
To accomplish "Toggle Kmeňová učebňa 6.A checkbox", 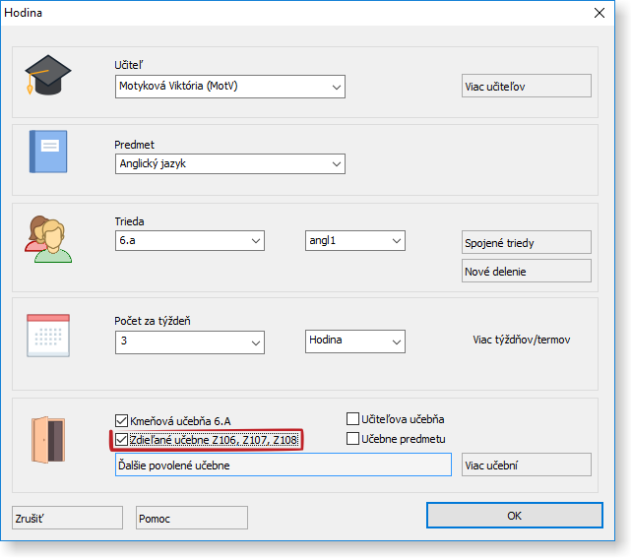I will pyautogui.click(x=122, y=419).
